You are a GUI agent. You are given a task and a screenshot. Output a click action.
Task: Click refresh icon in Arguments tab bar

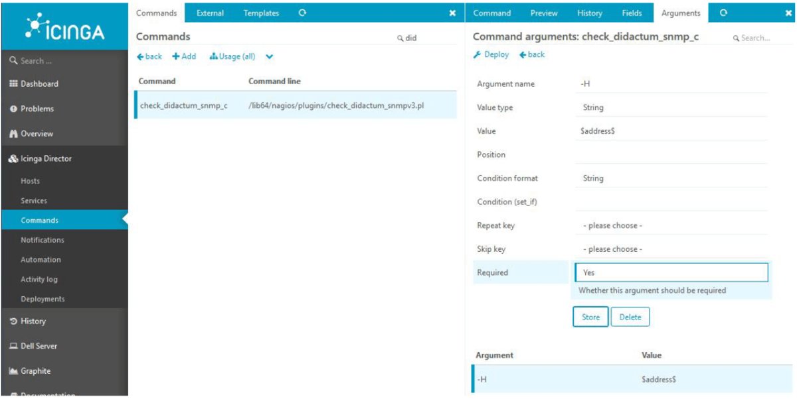click(723, 13)
